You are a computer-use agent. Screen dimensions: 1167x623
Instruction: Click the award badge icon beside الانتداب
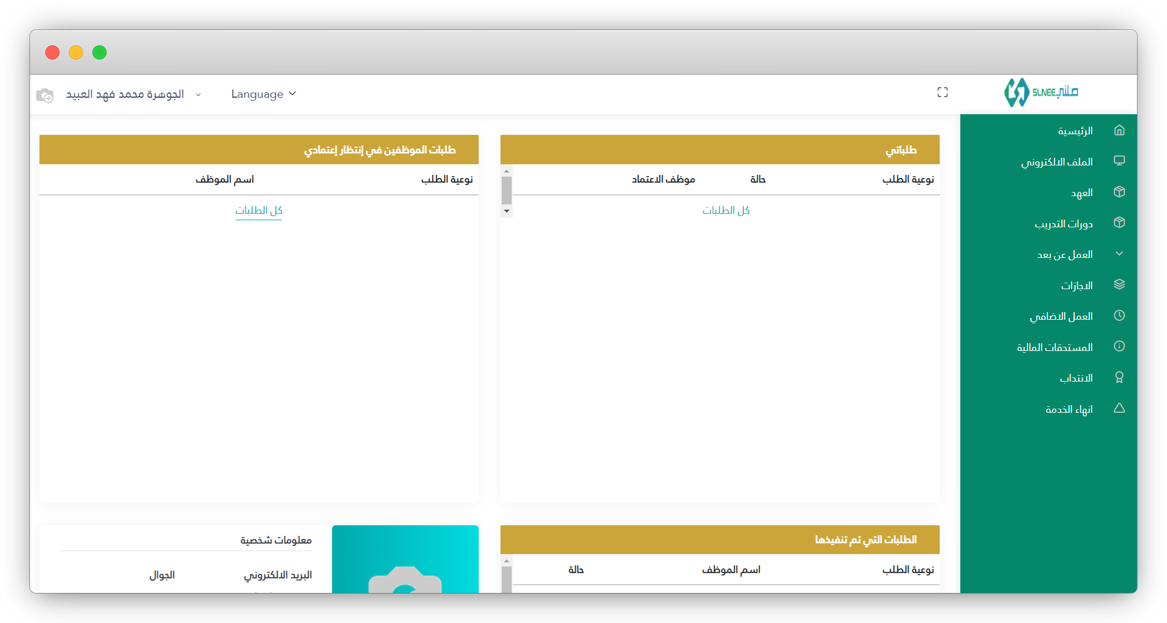click(x=1119, y=377)
